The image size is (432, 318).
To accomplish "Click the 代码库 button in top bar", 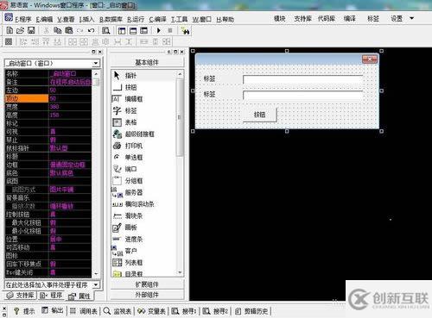I will [327, 19].
